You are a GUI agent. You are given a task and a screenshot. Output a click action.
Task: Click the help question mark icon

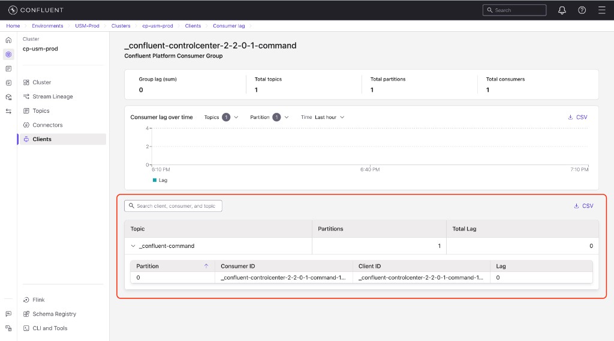pyautogui.click(x=582, y=10)
